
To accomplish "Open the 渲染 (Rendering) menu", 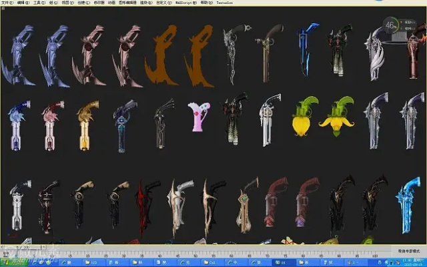I will (x=143, y=3).
